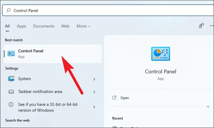
Task: Click the search text box containing Control Panel
Action: [x=108, y=10]
